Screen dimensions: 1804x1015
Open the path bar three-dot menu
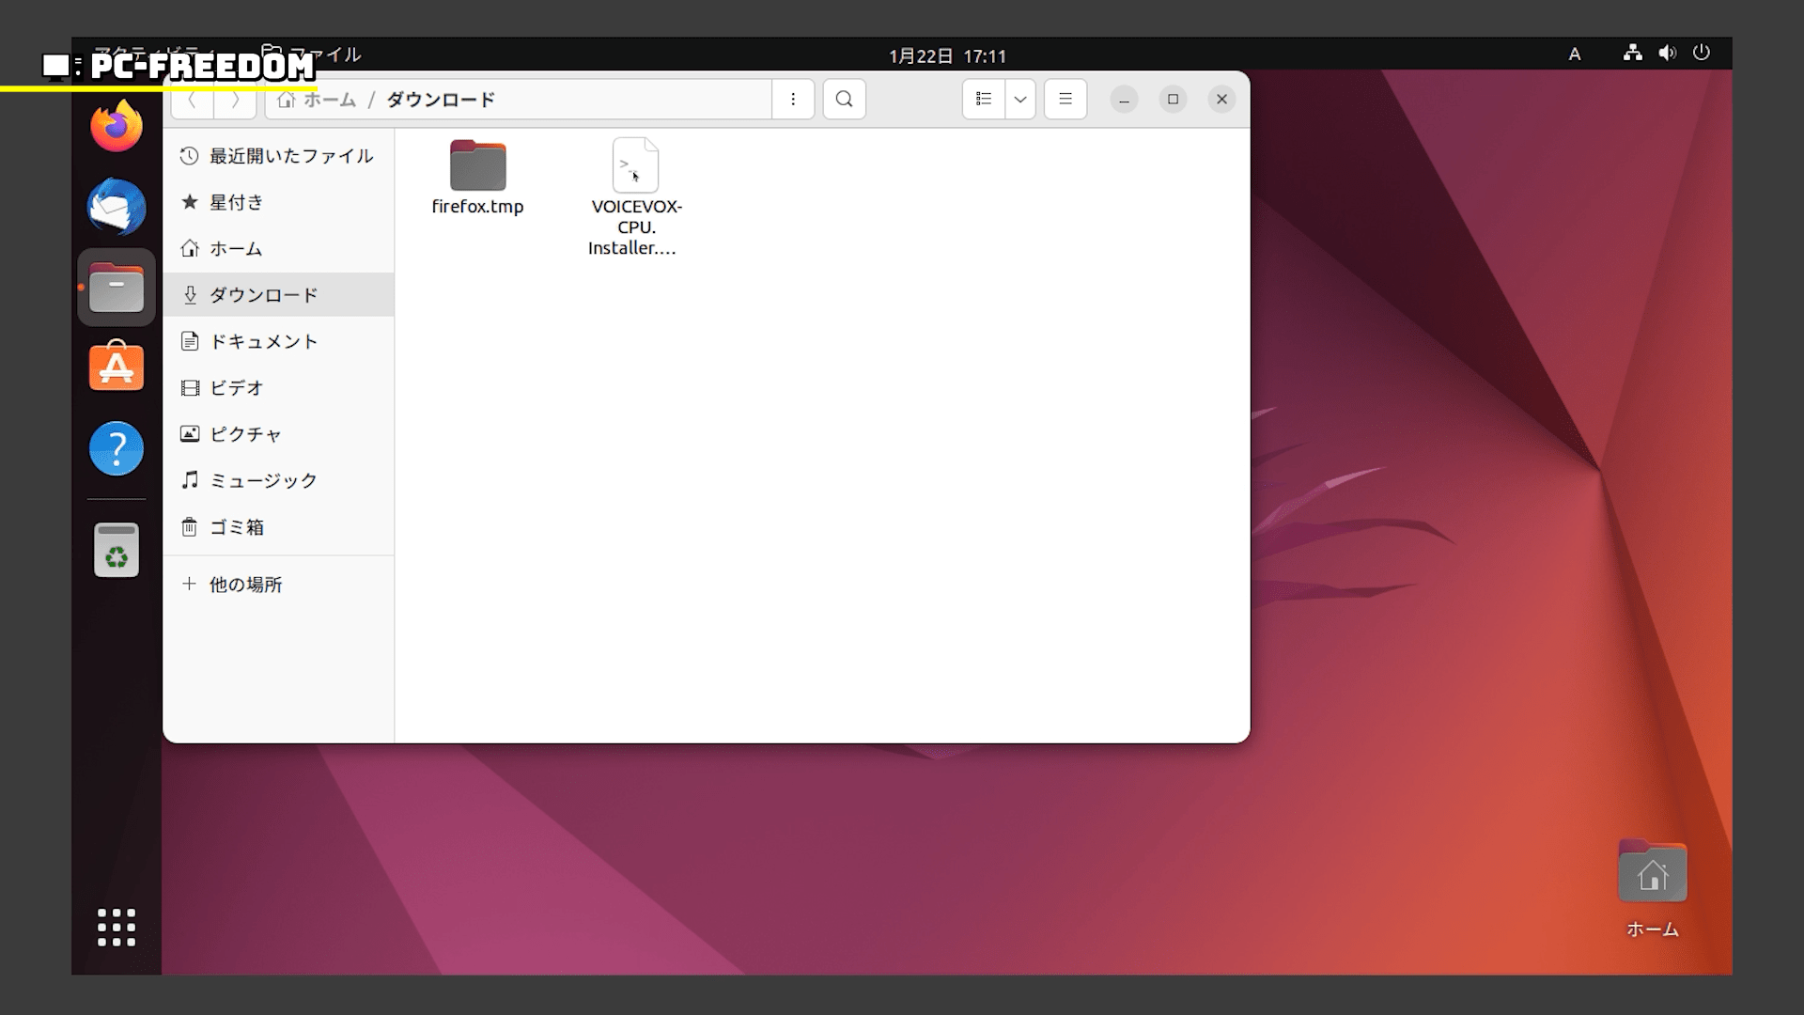tap(793, 99)
